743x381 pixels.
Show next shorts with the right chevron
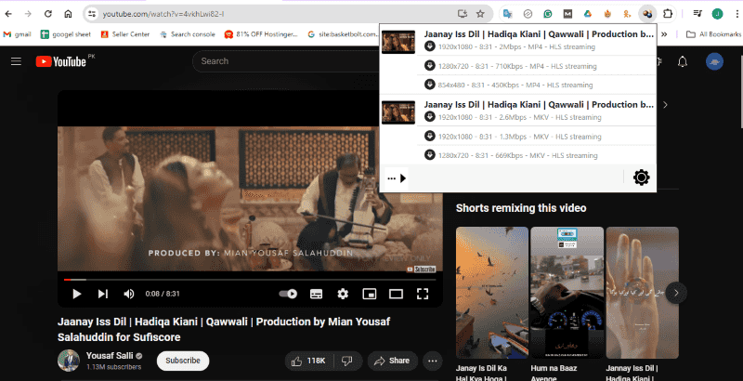(x=677, y=292)
